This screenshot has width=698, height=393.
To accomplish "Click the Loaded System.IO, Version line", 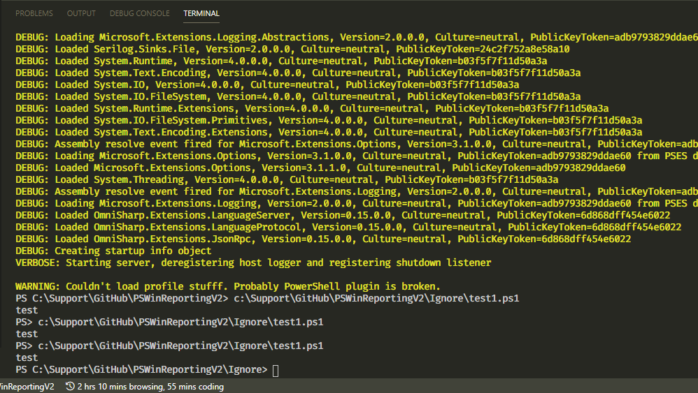I will pyautogui.click(x=267, y=85).
